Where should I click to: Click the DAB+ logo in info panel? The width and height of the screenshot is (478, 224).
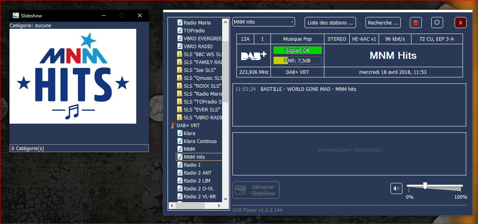pyautogui.click(x=253, y=56)
